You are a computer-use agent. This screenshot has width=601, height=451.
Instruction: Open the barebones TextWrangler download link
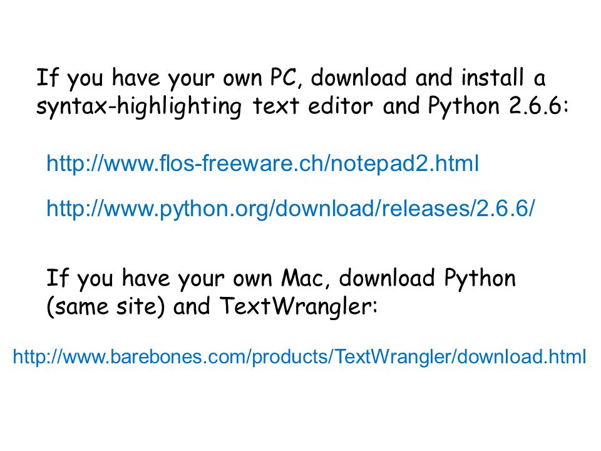(x=299, y=356)
